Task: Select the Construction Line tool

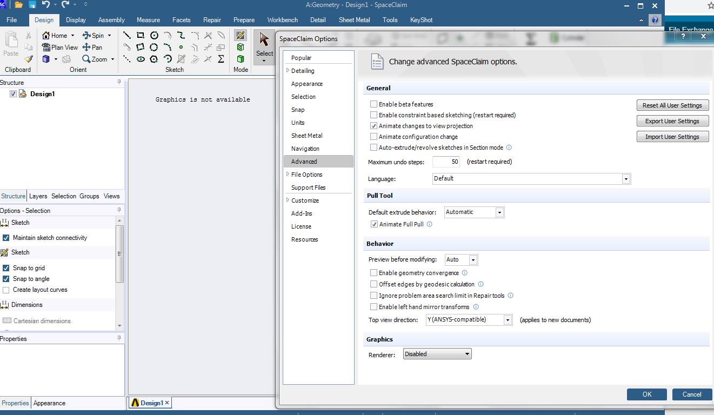Action: click(x=127, y=59)
